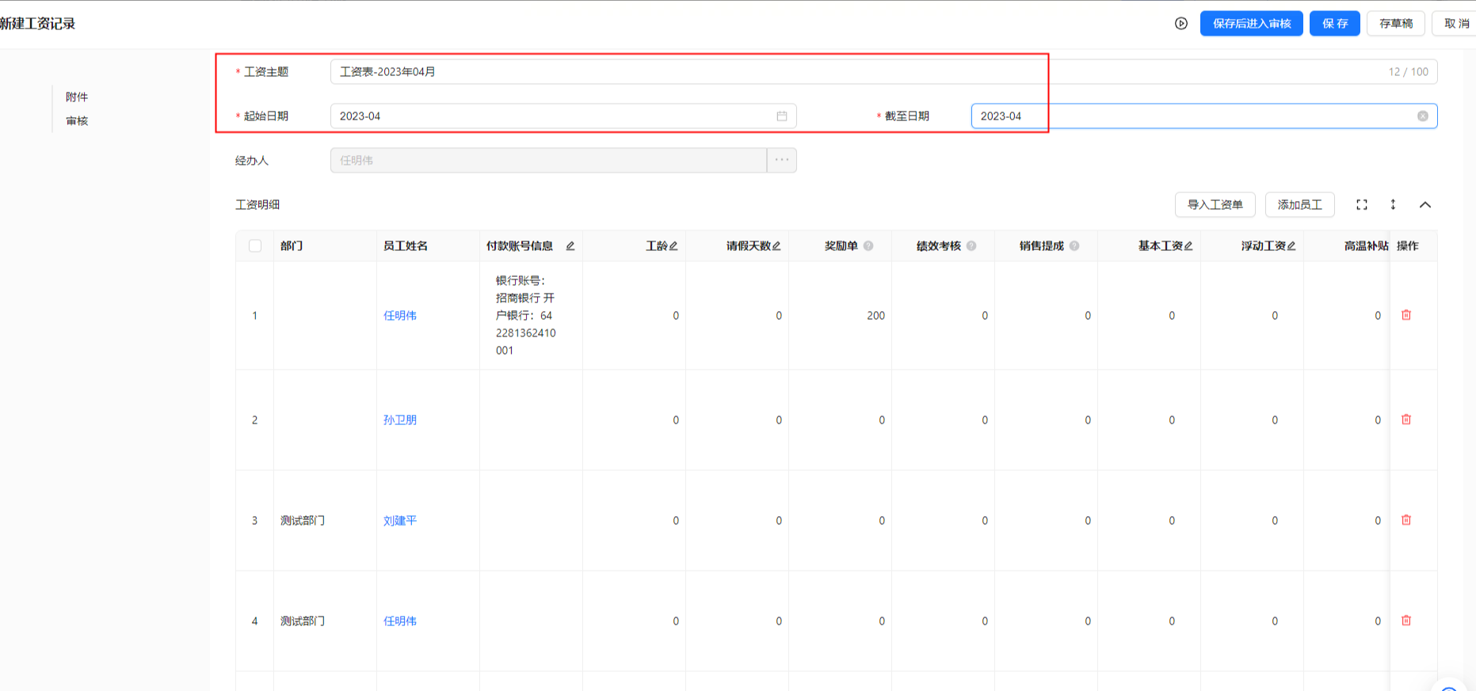Click 保存后进入审核 button
The width and height of the screenshot is (1476, 691).
coord(1252,24)
